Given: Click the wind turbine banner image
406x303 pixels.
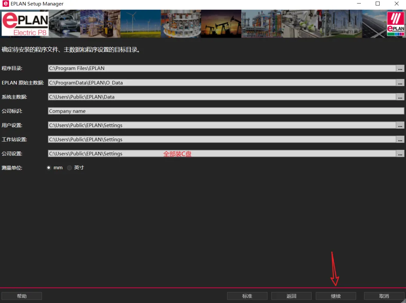Looking at the screenshot, I should pyautogui.click(x=141, y=24).
